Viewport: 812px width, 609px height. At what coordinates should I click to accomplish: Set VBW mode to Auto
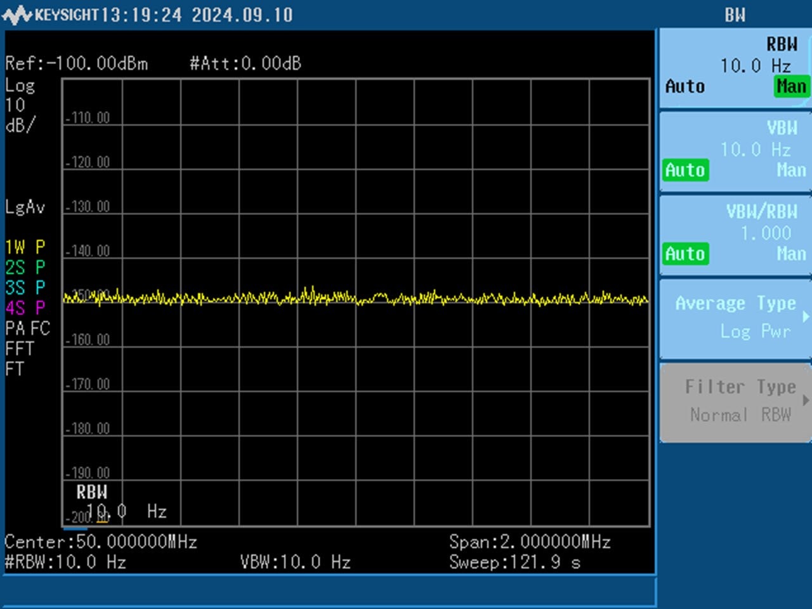pos(685,170)
